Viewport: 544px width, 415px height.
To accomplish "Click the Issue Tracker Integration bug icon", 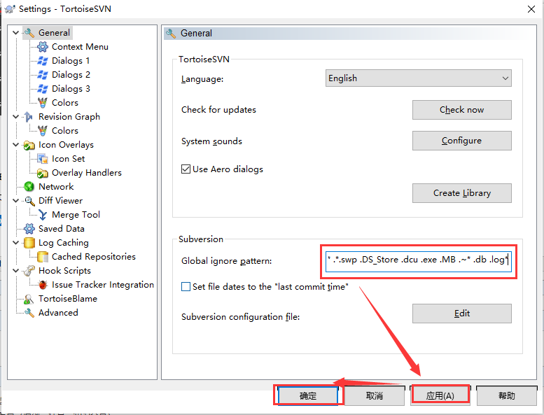I will tap(43, 285).
